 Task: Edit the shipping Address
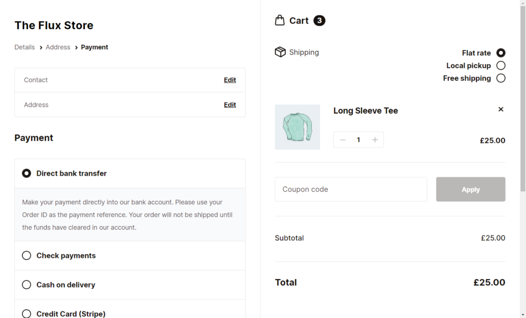(x=230, y=104)
